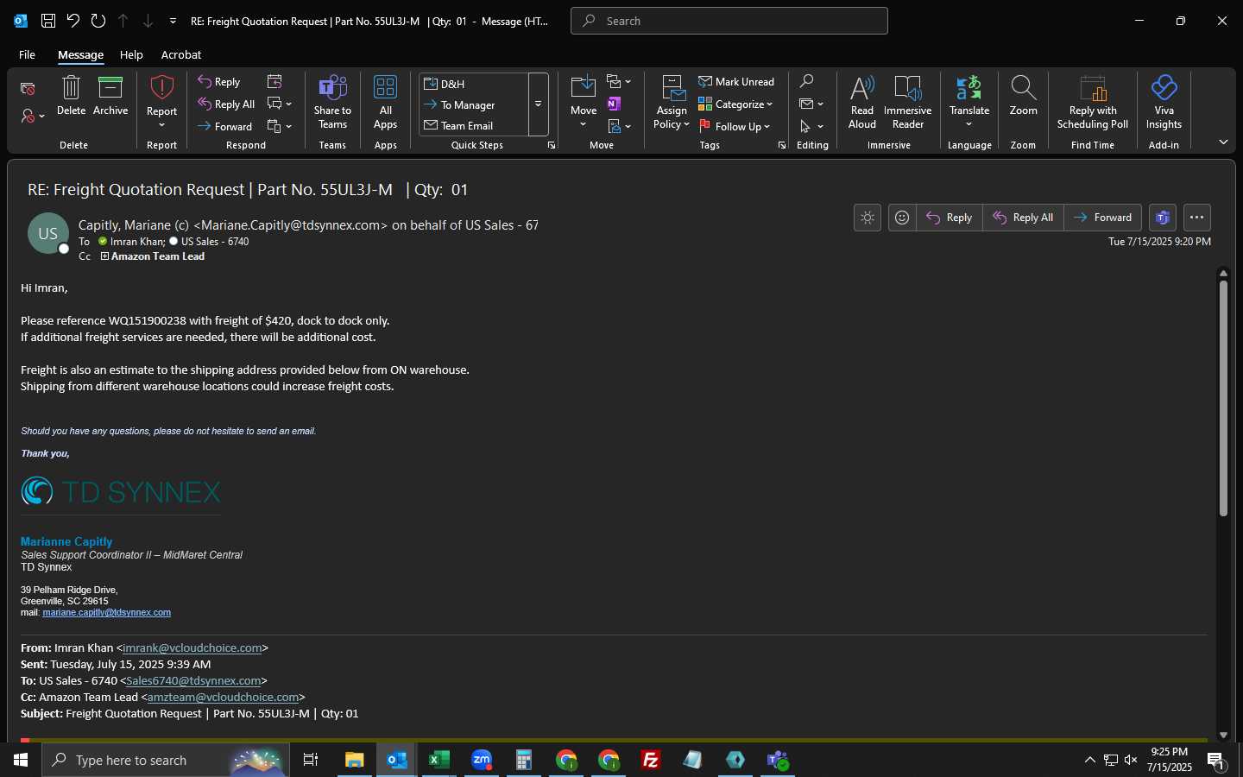Screen dimensions: 1243x777
Task: Click the Sales6740@tdsynnex.com link
Action: tap(193, 680)
